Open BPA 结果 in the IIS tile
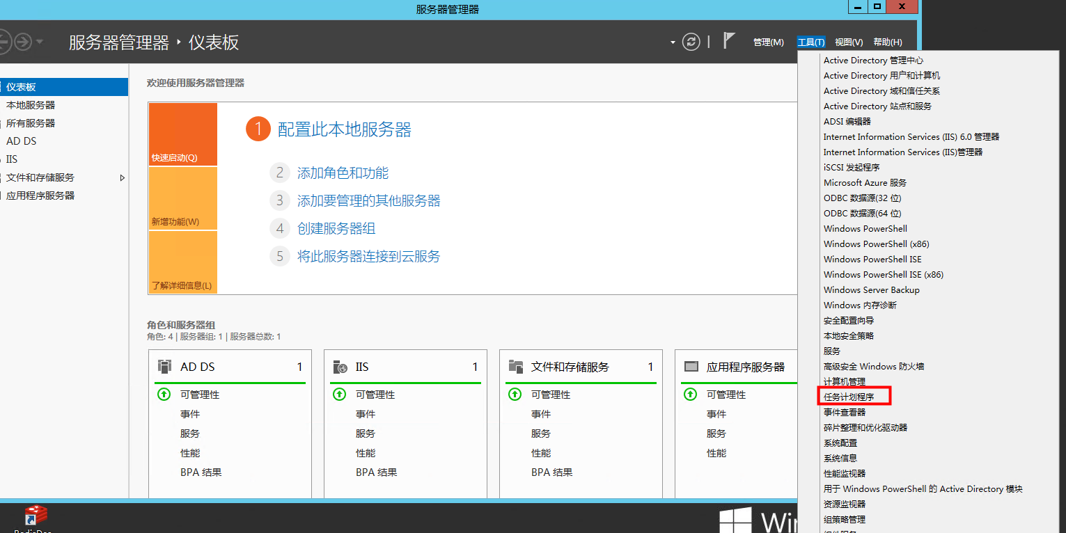 pos(376,472)
